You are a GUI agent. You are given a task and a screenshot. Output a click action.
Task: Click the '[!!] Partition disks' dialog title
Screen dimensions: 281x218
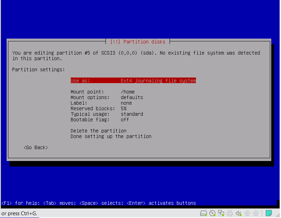pyautogui.click(x=138, y=42)
